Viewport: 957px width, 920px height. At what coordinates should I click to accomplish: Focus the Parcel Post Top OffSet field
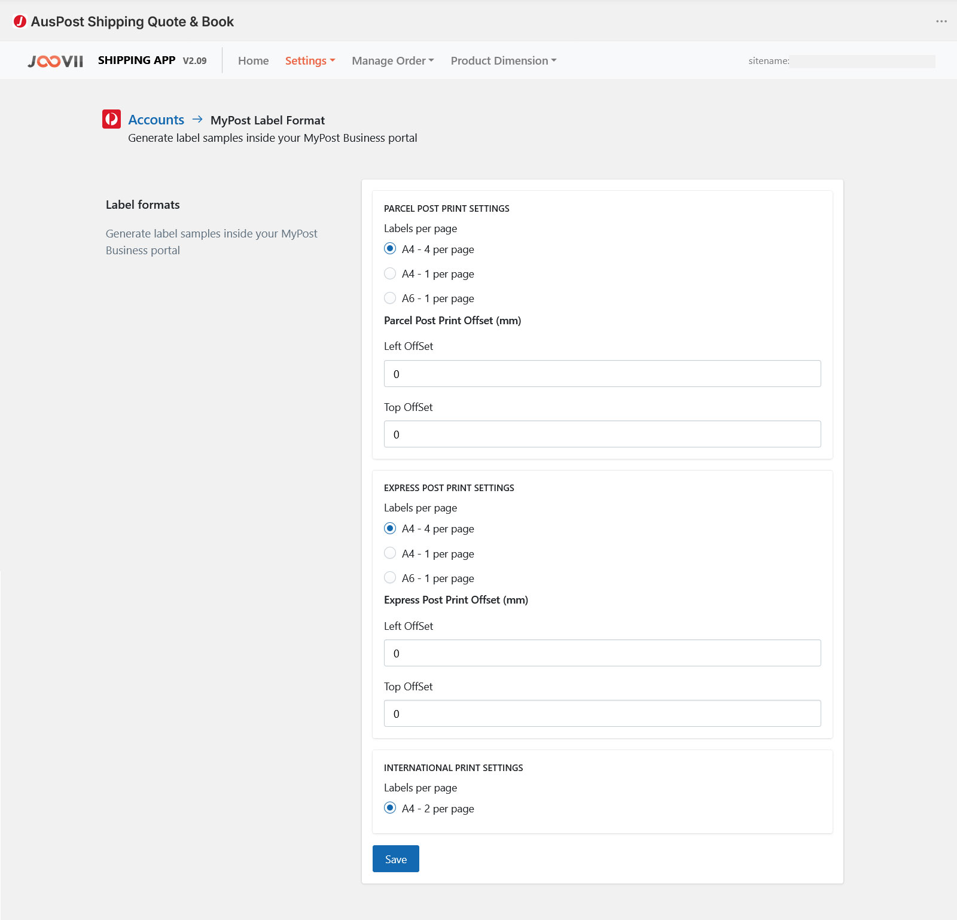(x=602, y=434)
